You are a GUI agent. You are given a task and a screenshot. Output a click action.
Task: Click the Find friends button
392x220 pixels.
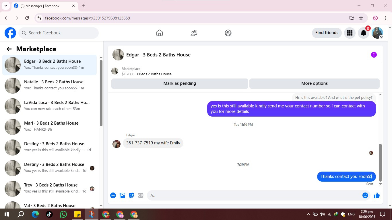tap(327, 33)
